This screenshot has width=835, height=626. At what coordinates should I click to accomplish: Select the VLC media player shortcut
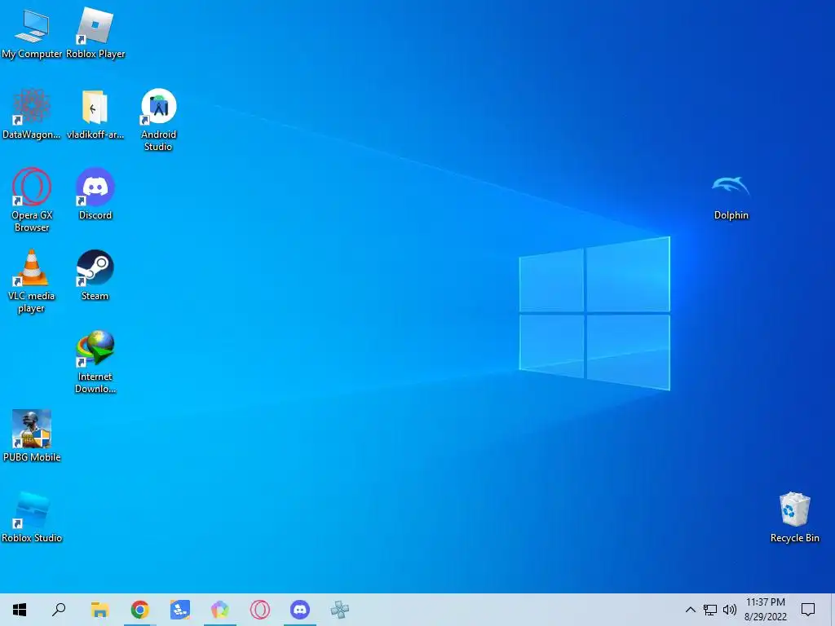32,281
